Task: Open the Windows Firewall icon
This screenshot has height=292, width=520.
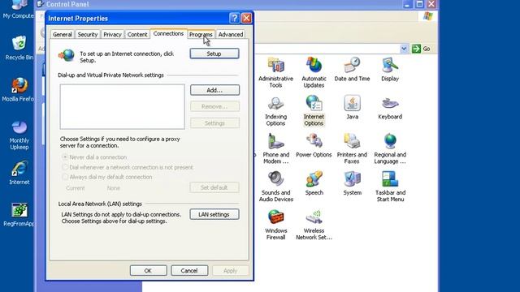Action: pos(275,225)
